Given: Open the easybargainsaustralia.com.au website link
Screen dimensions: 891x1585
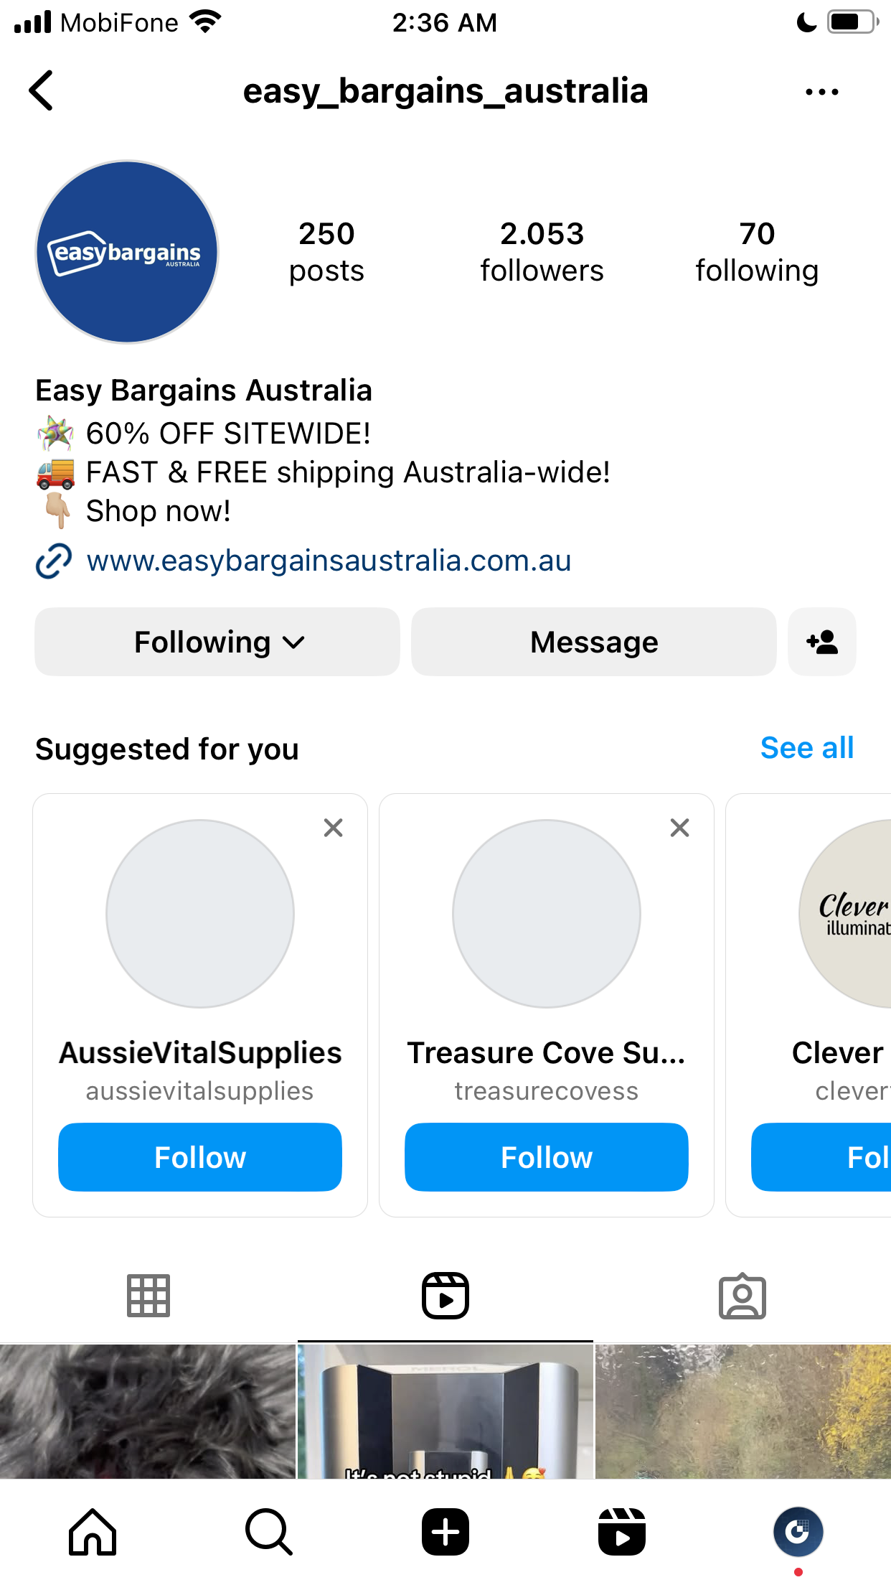Looking at the screenshot, I should (x=329, y=561).
